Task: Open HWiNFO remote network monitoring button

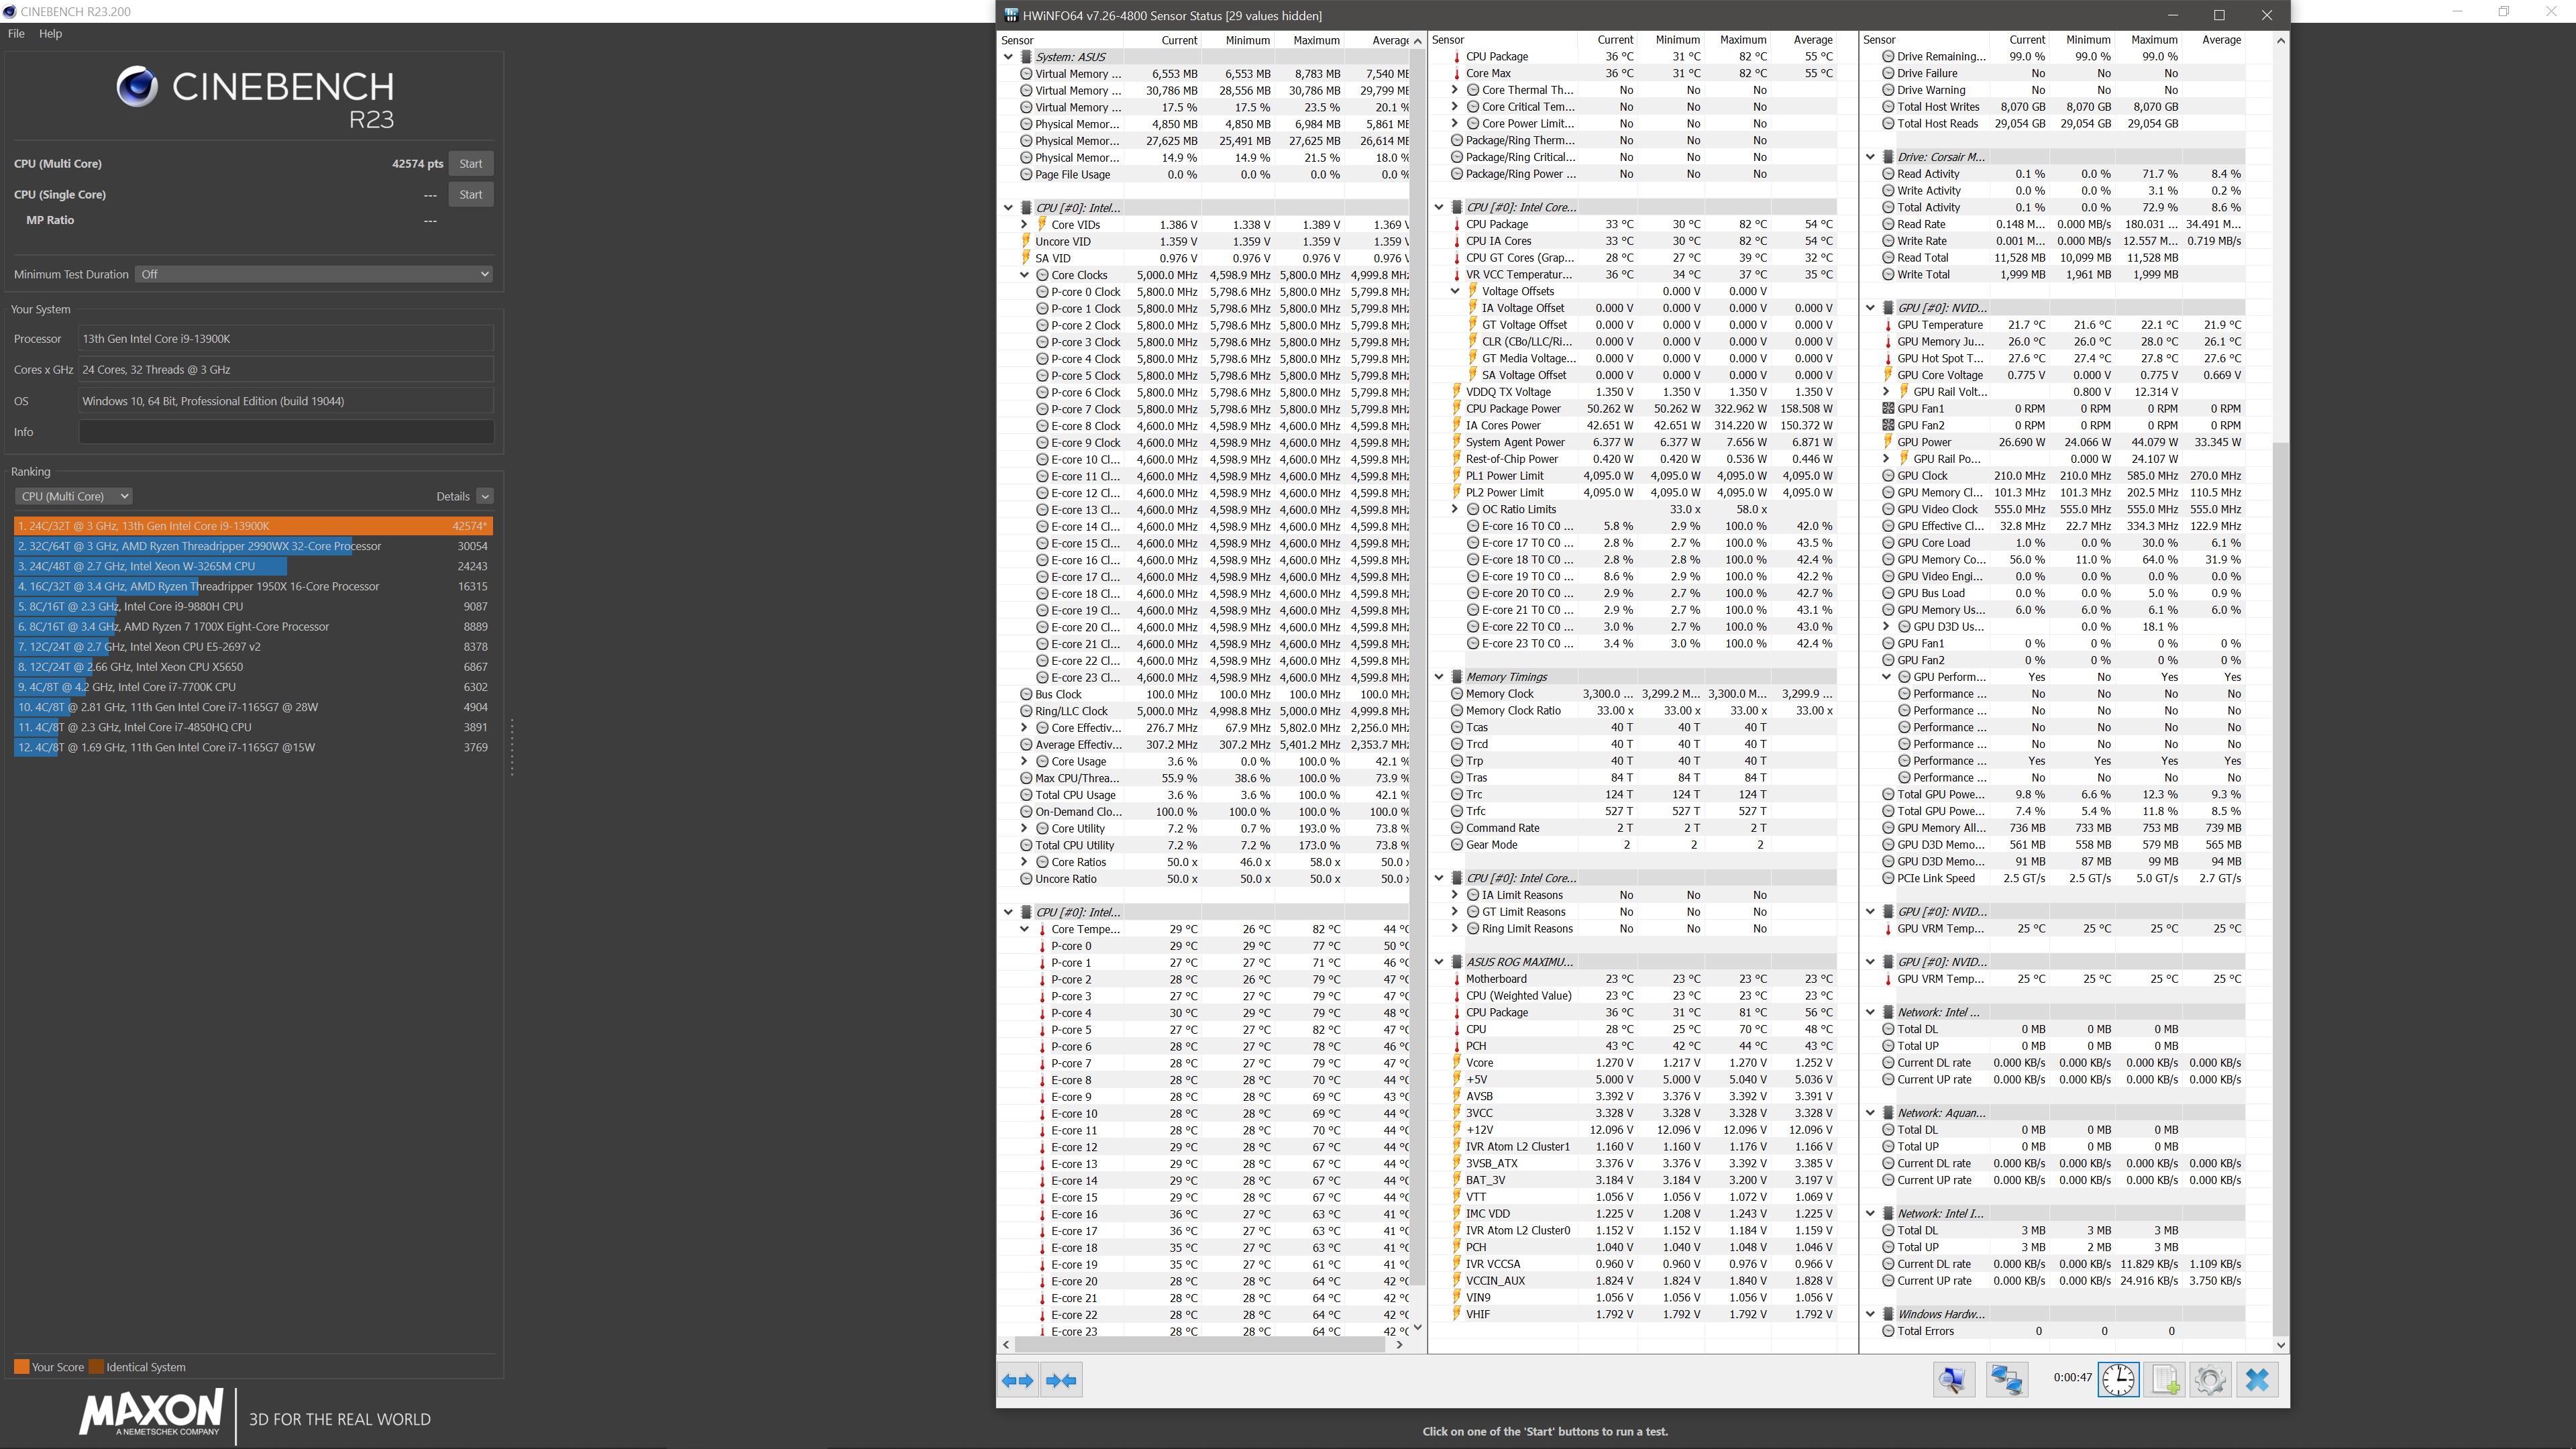Action: (2006, 1380)
